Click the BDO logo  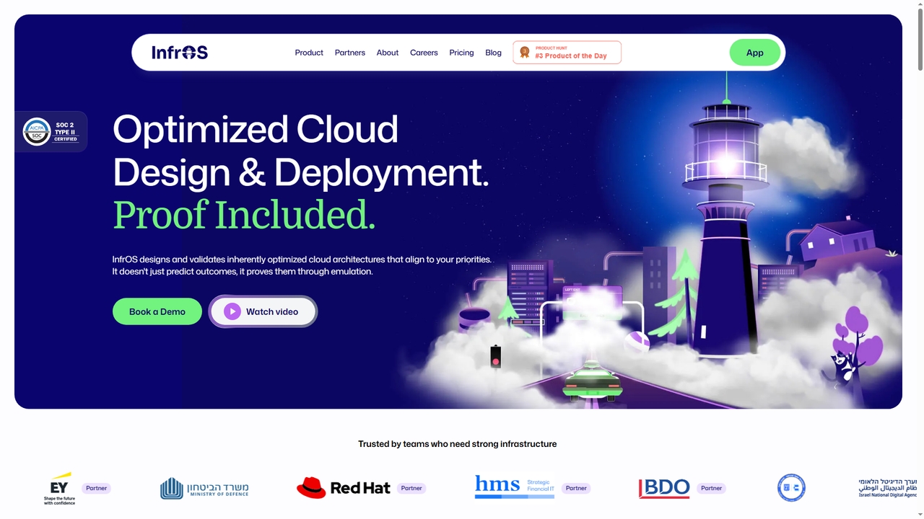coord(664,488)
